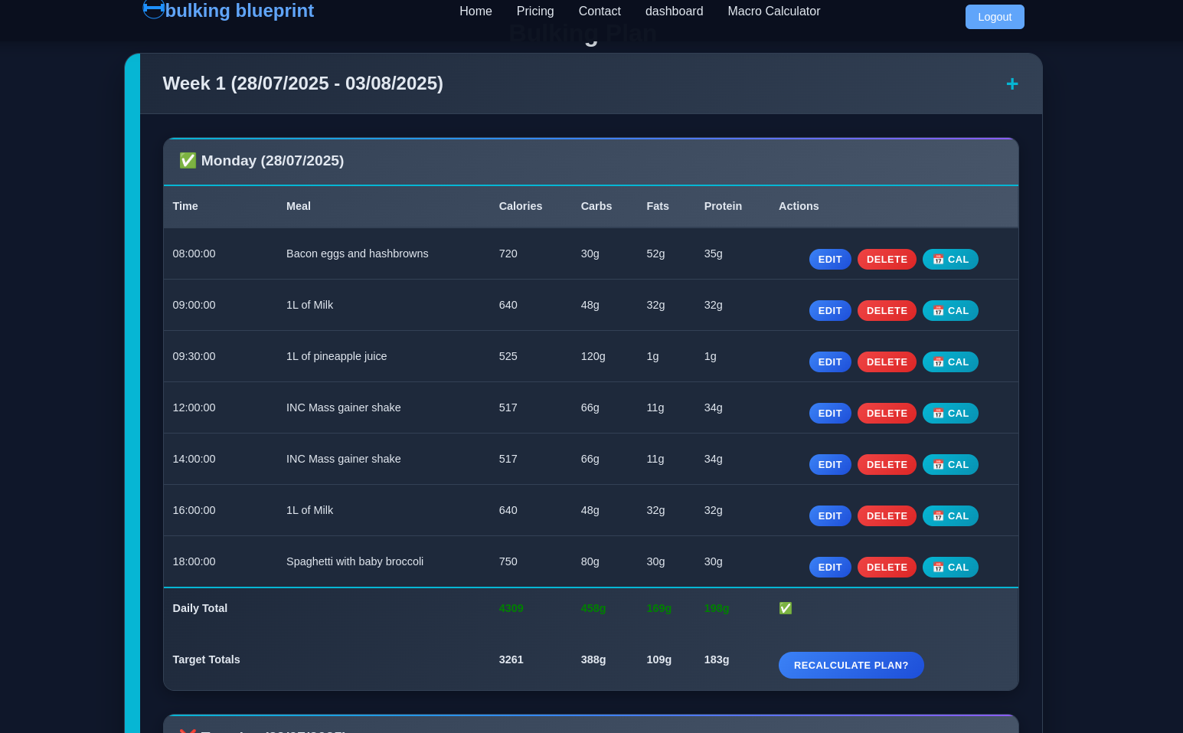Click the bulking blueprint dumbbell logo
The image size is (1183, 733).
click(x=153, y=9)
